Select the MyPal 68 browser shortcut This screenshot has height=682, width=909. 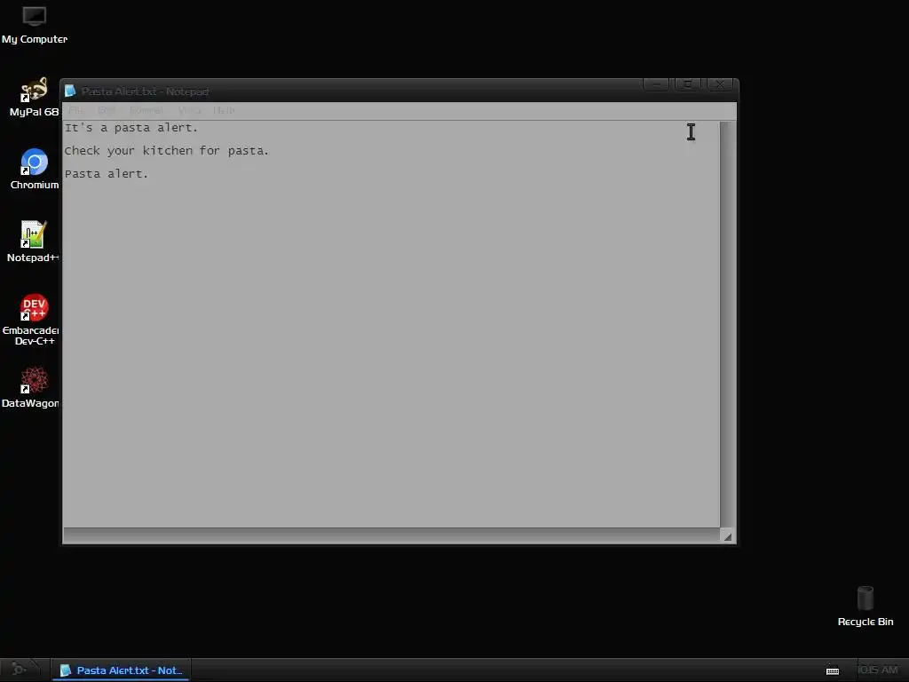[35, 97]
